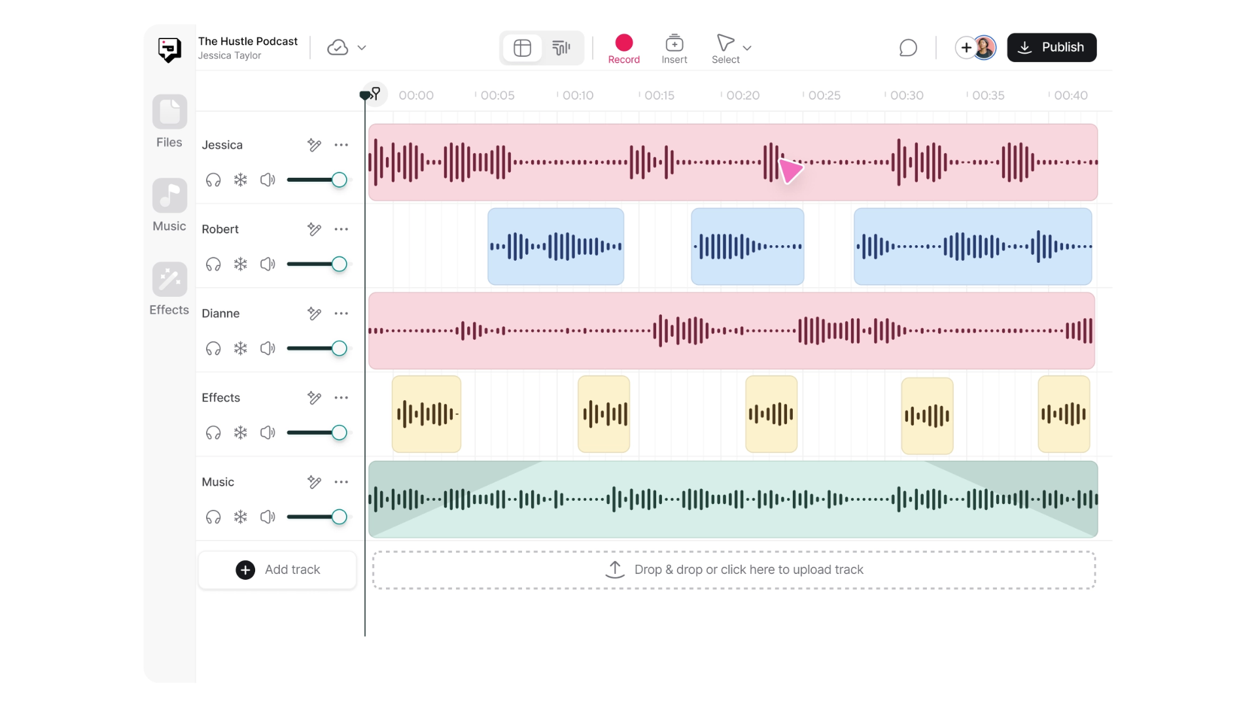Click the upload track drop zone
Image resolution: width=1256 pixels, height=706 pixels.
pos(734,570)
